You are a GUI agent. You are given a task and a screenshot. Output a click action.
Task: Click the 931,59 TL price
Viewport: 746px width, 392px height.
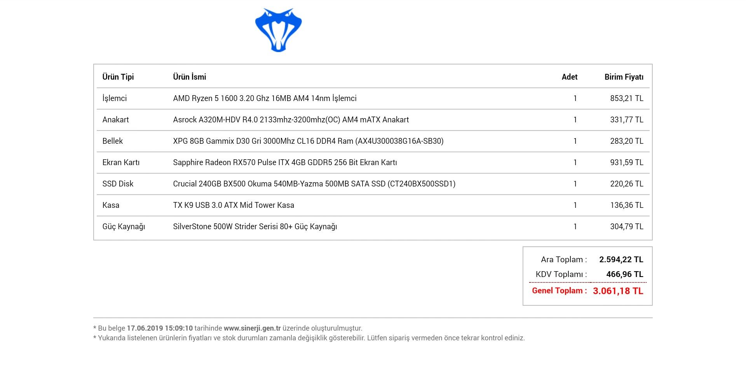(627, 162)
